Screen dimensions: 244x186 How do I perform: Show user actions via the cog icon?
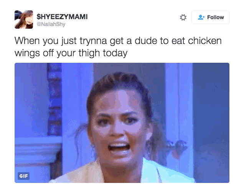pos(183,17)
